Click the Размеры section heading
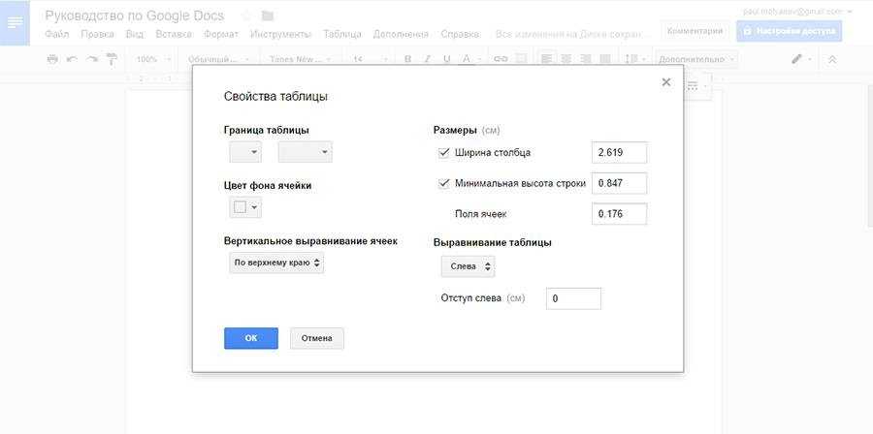This screenshot has height=434, width=873. (455, 130)
